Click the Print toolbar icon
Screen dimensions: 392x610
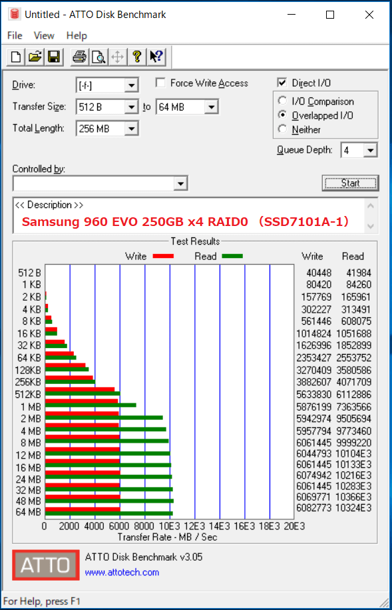point(80,57)
